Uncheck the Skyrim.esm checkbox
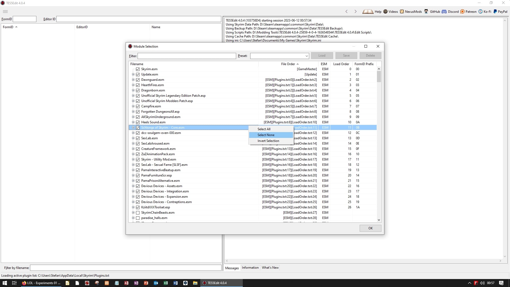Image resolution: width=510 pixels, height=287 pixels. (x=138, y=69)
